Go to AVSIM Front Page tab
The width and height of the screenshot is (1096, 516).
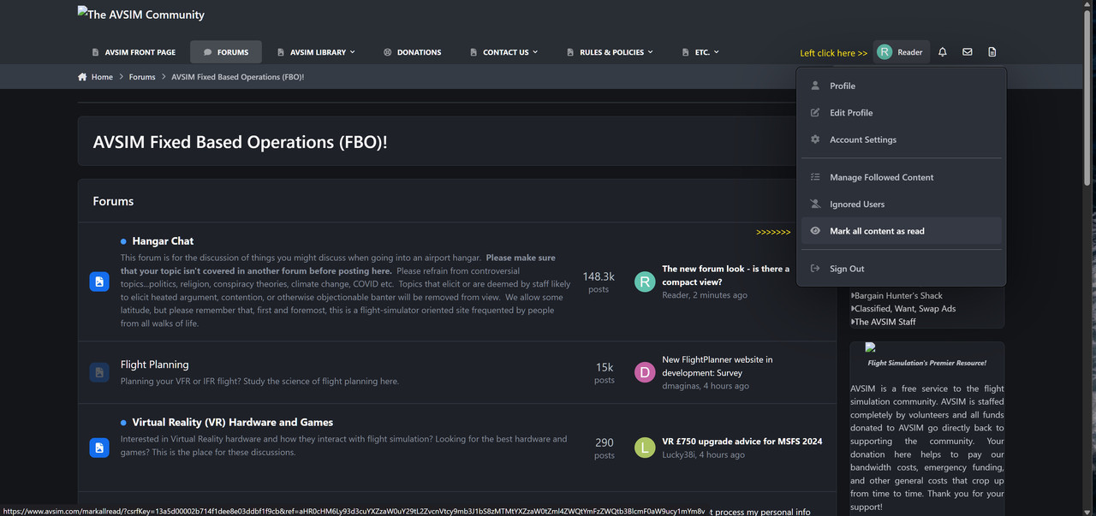134,52
